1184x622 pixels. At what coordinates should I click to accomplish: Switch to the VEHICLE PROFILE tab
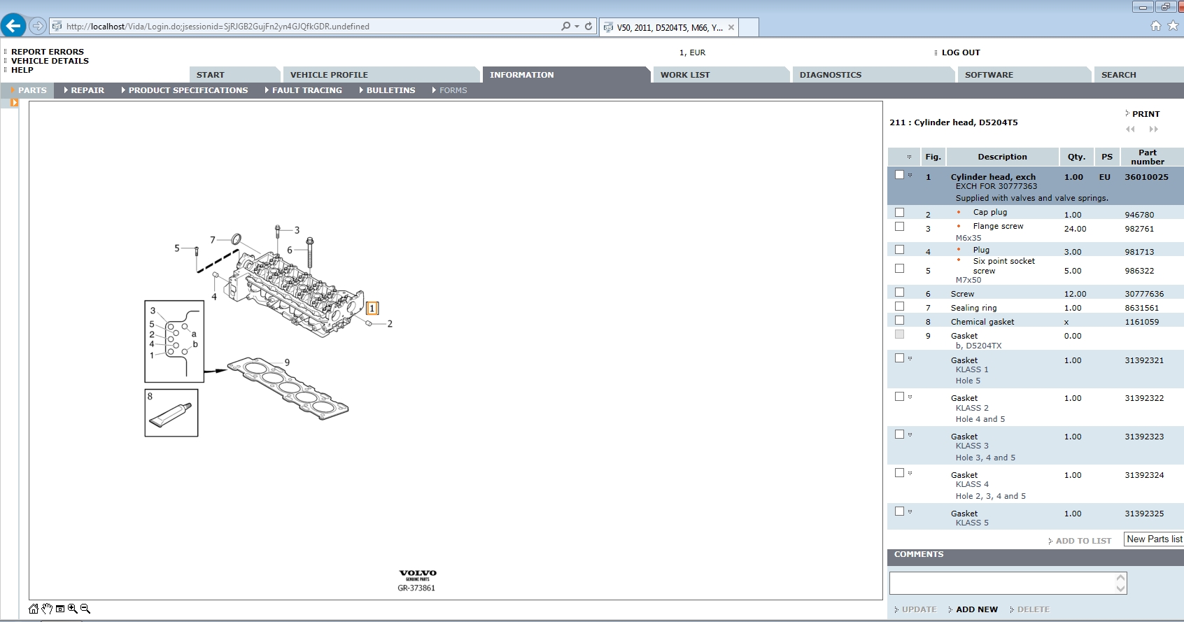pos(381,75)
